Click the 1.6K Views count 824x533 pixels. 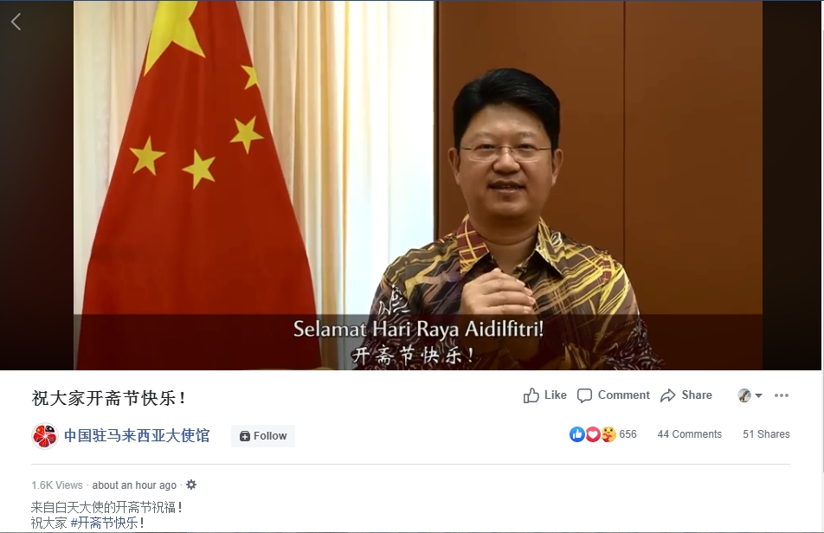tap(57, 485)
